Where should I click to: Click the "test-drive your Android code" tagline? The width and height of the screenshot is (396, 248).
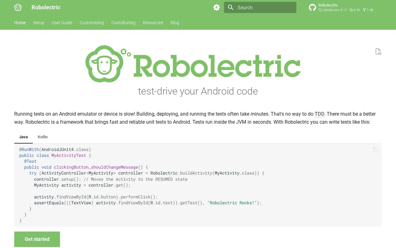[x=198, y=91]
